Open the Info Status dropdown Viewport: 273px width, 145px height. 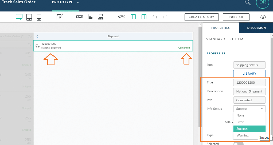click(249, 109)
